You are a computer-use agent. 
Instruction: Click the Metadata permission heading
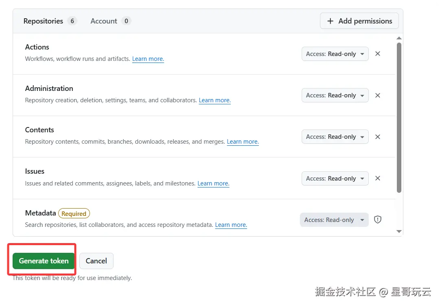40,213
